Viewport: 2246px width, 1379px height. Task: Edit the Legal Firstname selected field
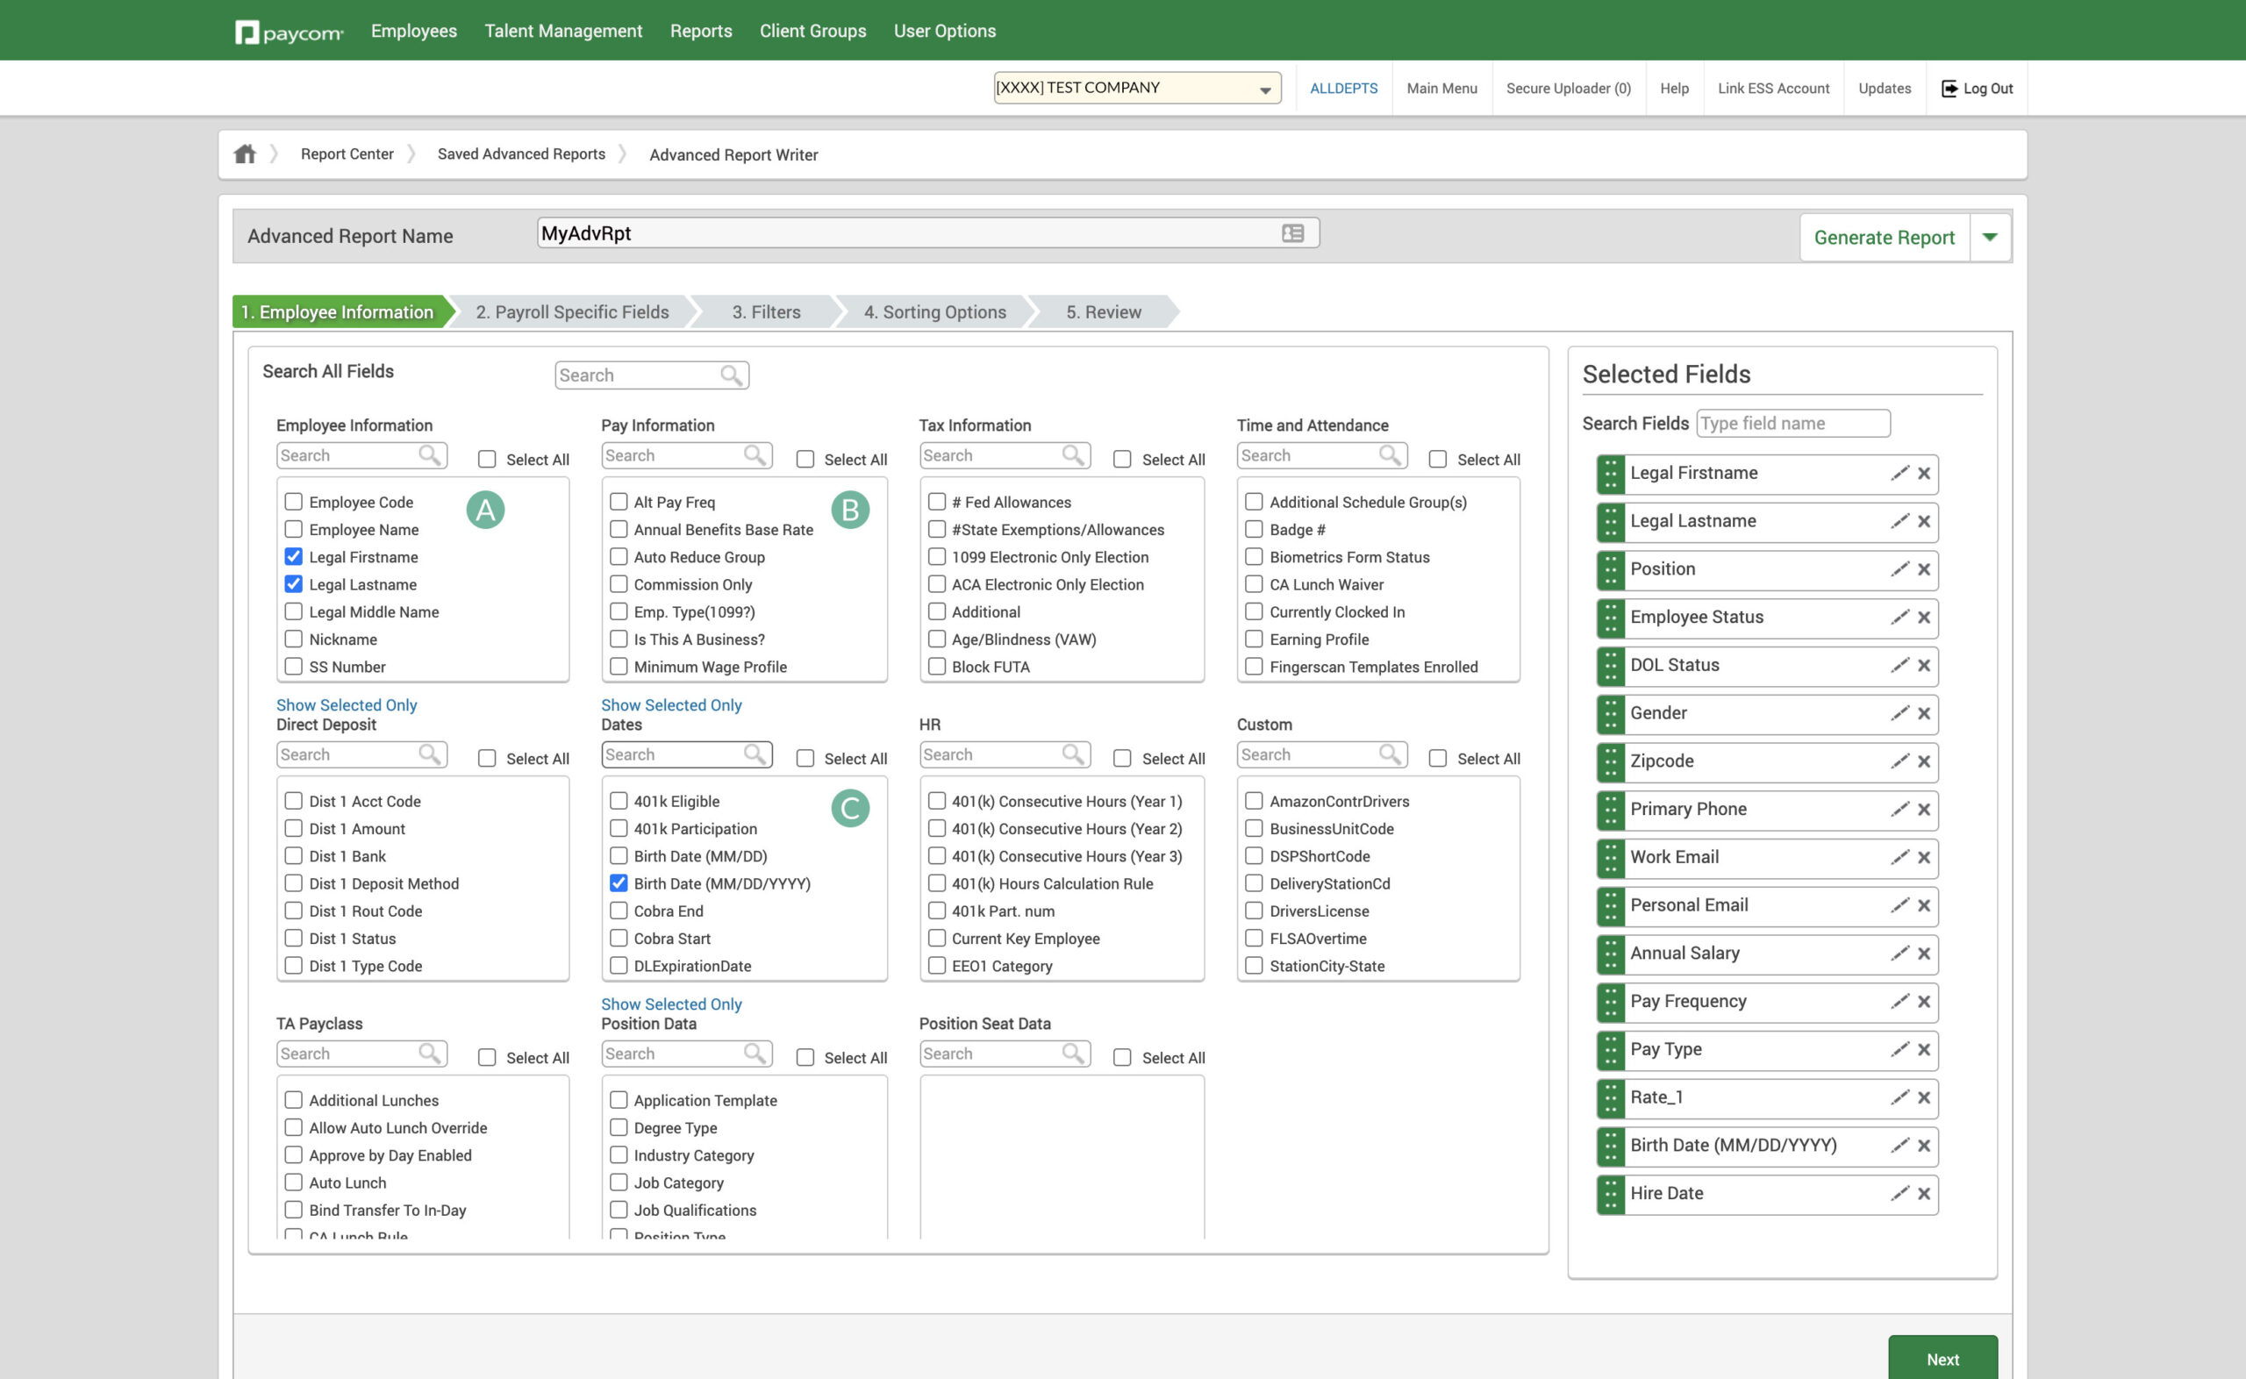coord(1899,474)
